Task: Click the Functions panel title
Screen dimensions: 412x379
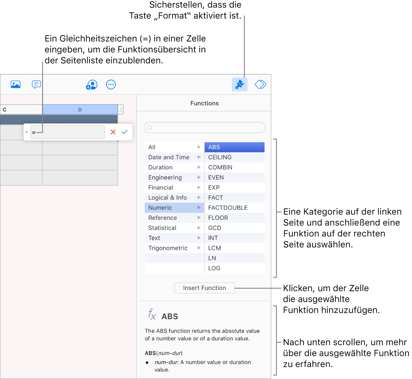Action: (x=205, y=103)
